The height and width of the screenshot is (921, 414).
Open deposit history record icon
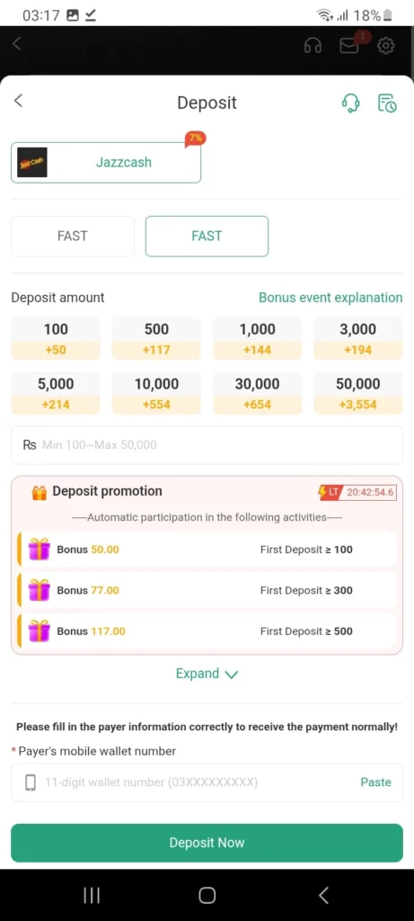pyautogui.click(x=387, y=103)
